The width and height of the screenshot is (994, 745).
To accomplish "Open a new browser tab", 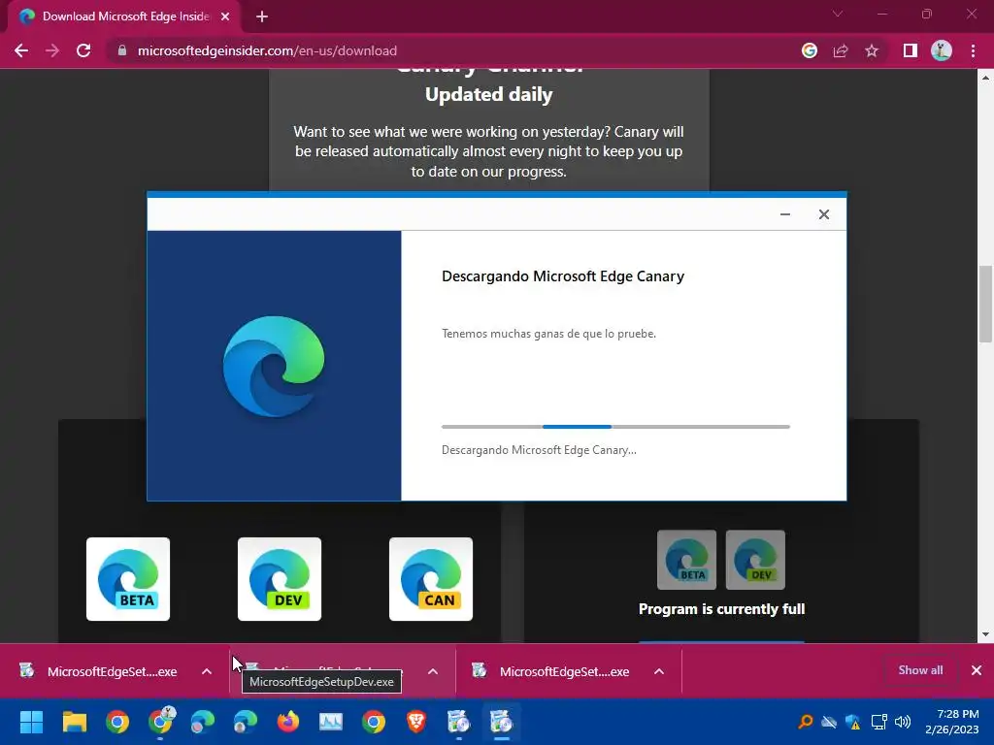I will point(262,16).
